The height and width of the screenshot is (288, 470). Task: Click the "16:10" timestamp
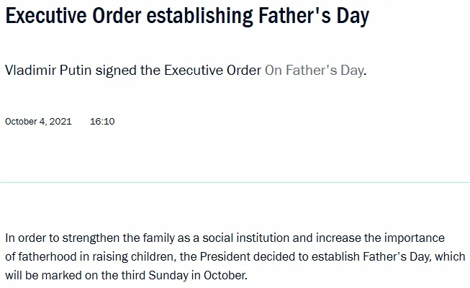(x=102, y=122)
